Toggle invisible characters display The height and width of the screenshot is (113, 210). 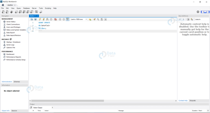click(x=102, y=19)
